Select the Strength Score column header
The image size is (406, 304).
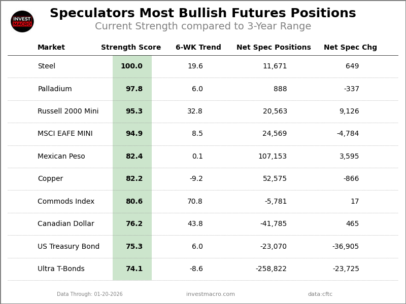click(131, 48)
